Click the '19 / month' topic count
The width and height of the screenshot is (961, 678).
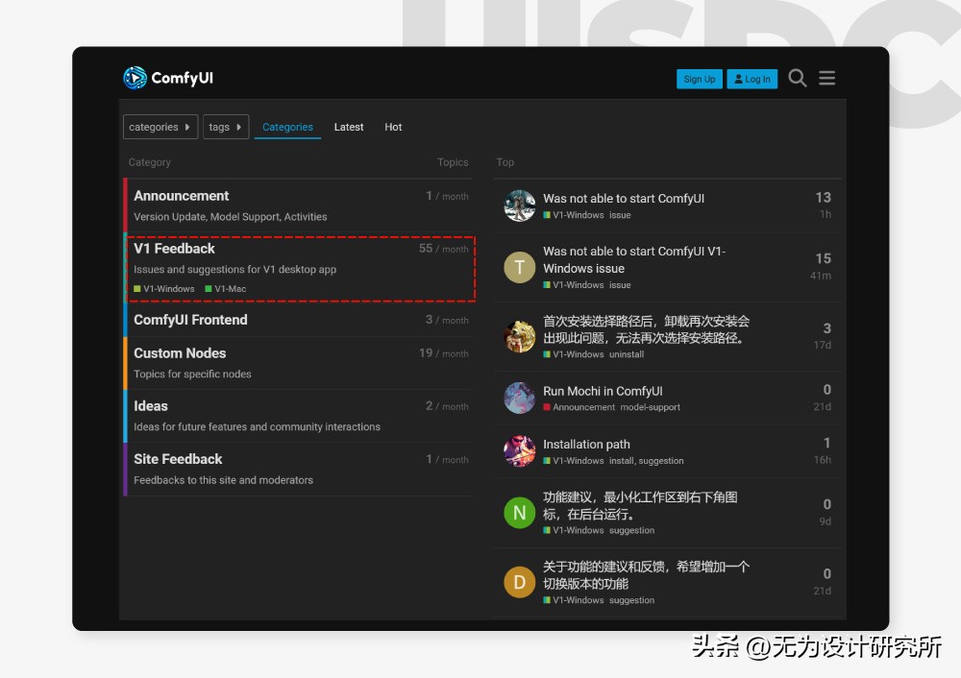443,353
